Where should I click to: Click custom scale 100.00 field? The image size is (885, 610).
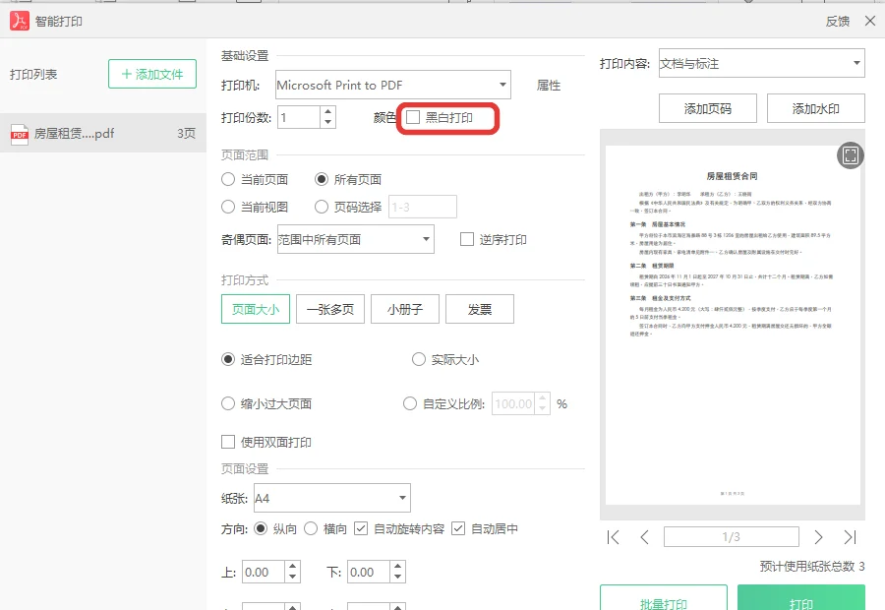point(513,403)
